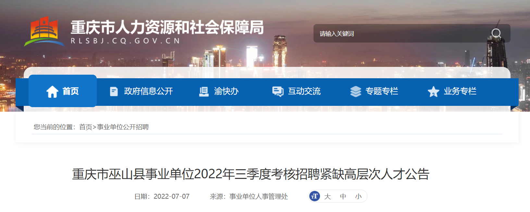Viewport: 530px width, 212px height.
Task: Click the reading icon beside 渝快办
Action: pos(204,92)
